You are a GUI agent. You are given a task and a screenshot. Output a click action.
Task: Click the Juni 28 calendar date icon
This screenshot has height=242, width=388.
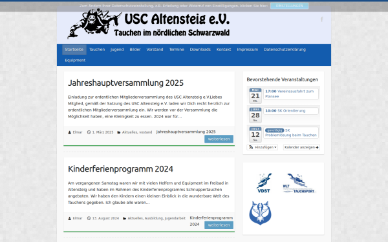[x=255, y=115]
